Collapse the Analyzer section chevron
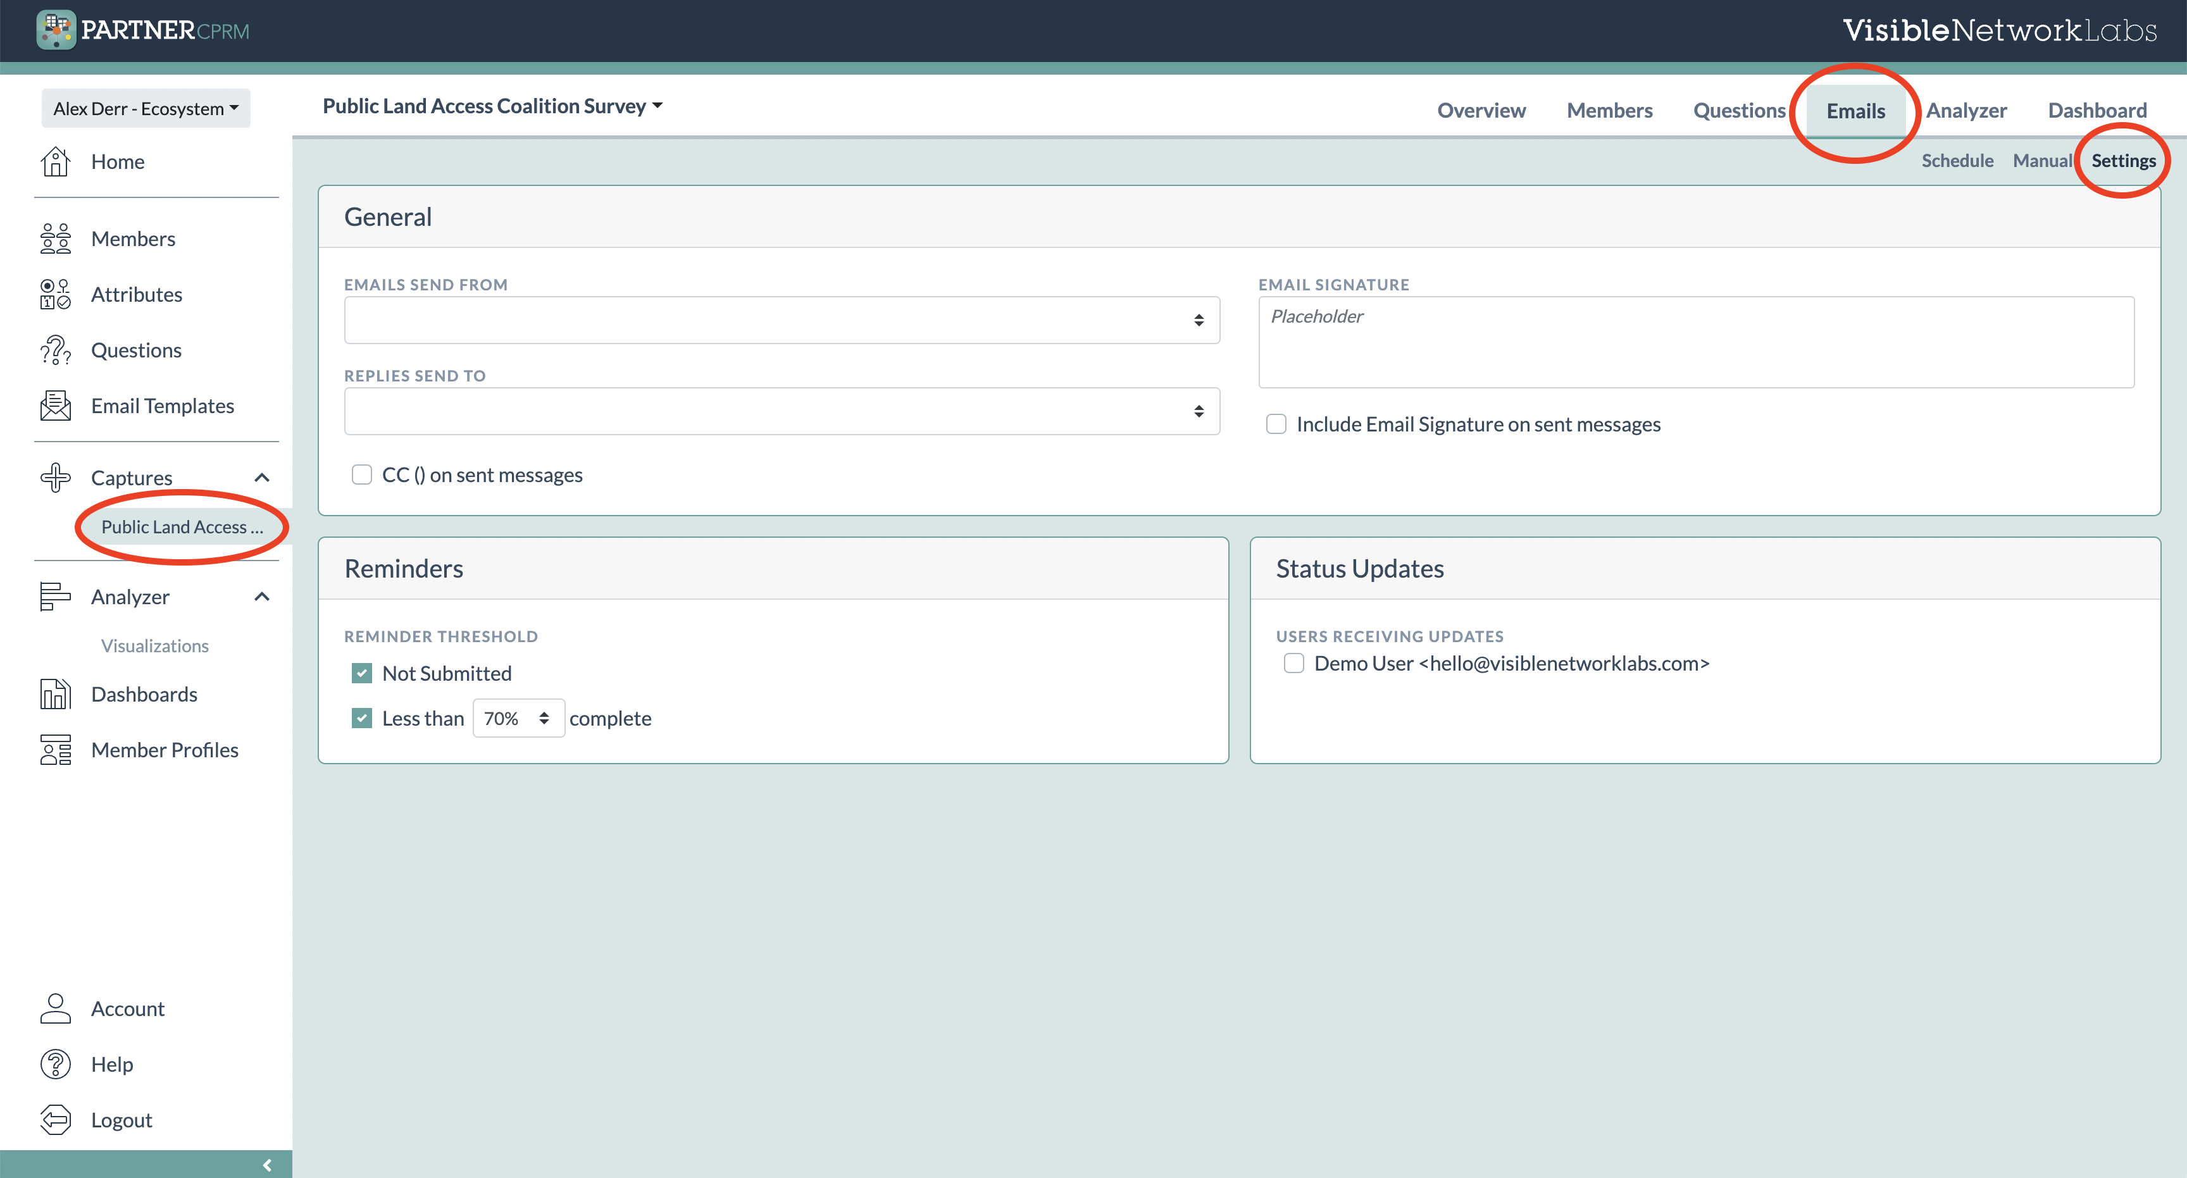 click(261, 596)
